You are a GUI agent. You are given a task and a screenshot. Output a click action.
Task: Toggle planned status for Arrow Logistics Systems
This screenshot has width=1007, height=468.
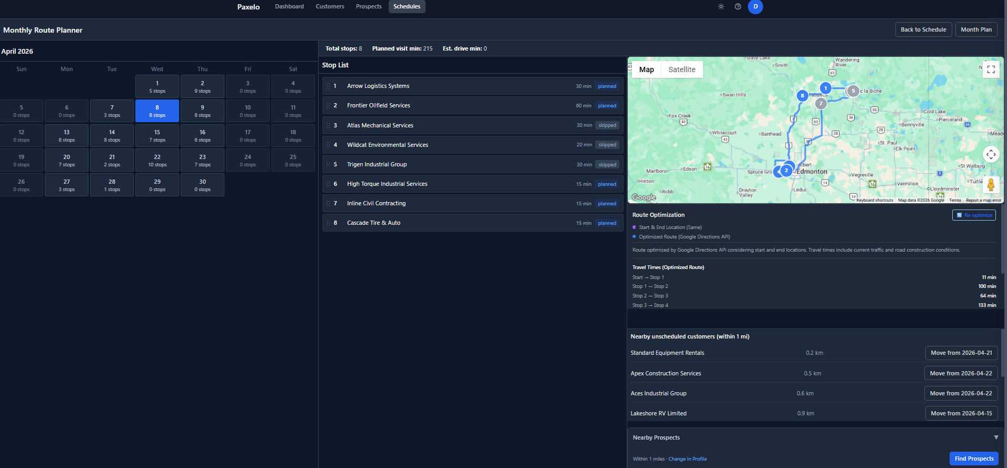coord(607,86)
